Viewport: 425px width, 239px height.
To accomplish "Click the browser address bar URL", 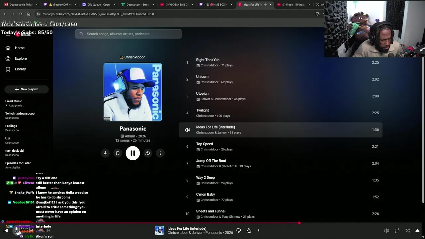I will pos(98,14).
